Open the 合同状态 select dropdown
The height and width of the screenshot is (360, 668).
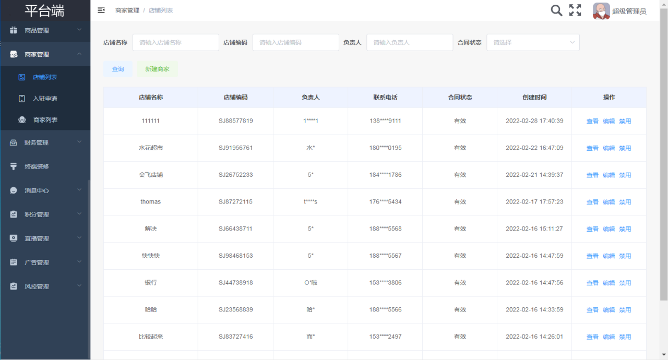pyautogui.click(x=533, y=42)
